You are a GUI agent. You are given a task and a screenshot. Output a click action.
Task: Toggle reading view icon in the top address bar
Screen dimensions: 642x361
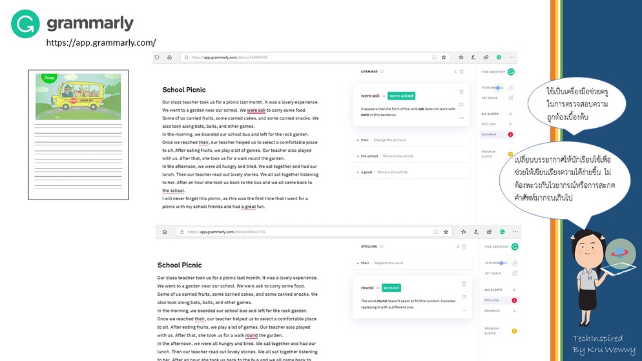(x=435, y=57)
